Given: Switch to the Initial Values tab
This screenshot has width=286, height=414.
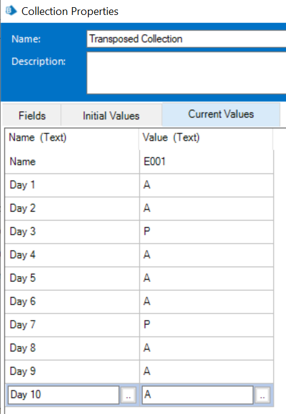Looking at the screenshot, I should (x=111, y=115).
